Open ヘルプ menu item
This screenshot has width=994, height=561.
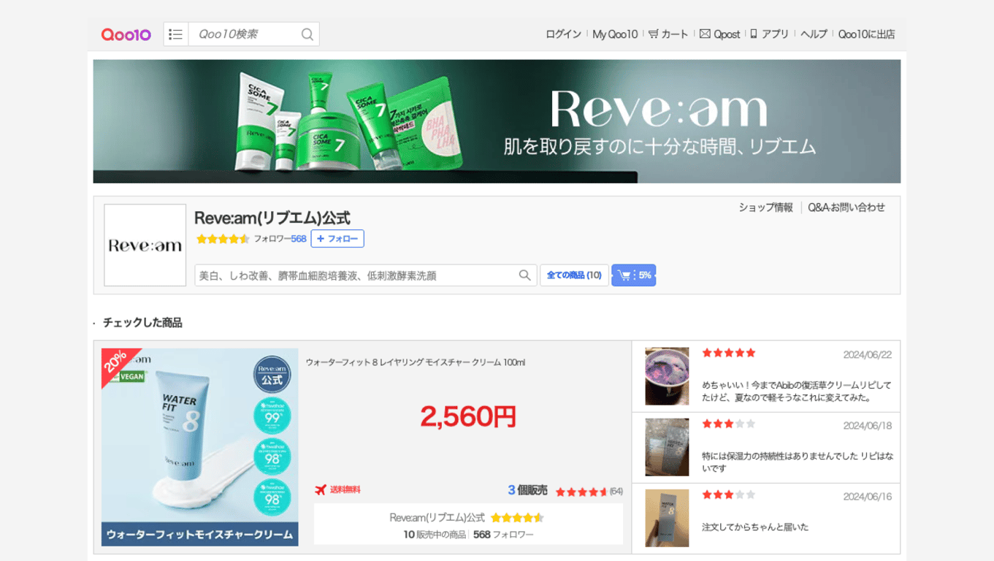[814, 34]
